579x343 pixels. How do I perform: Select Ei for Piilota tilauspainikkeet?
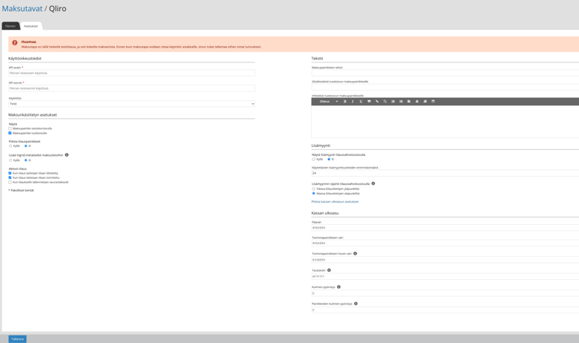coord(26,146)
